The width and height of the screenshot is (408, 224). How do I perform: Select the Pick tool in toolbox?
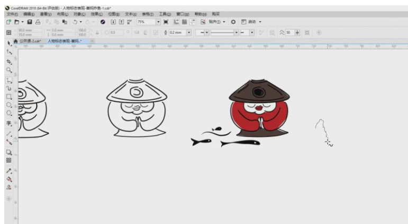[9, 43]
